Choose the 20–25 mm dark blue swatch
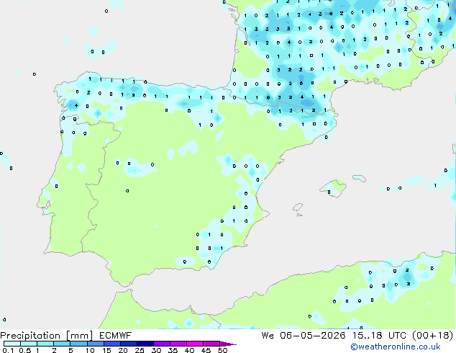Viewport: 456px width, 353px height. click(x=128, y=344)
